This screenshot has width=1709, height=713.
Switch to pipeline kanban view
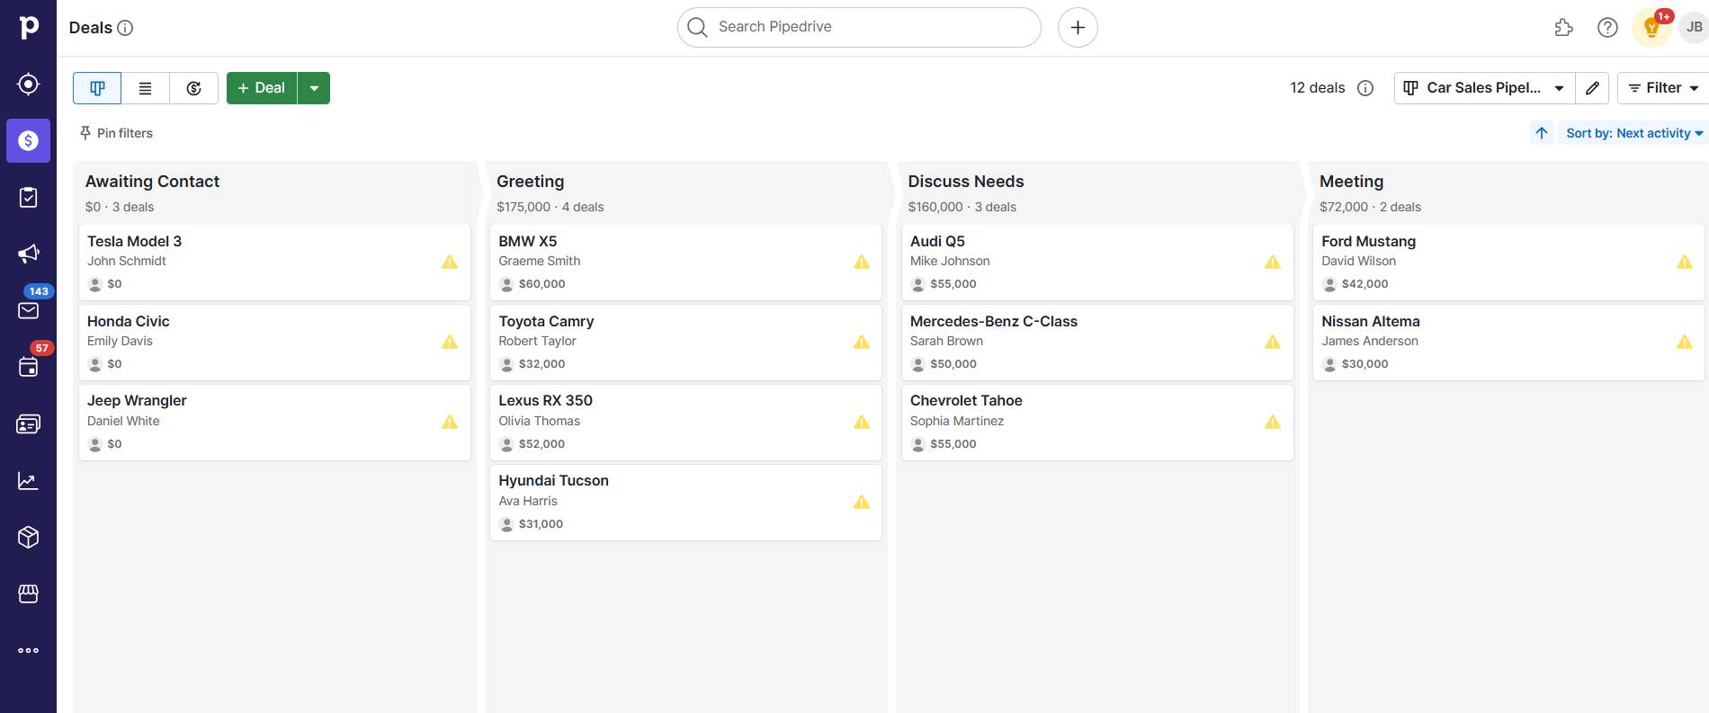coord(97,88)
